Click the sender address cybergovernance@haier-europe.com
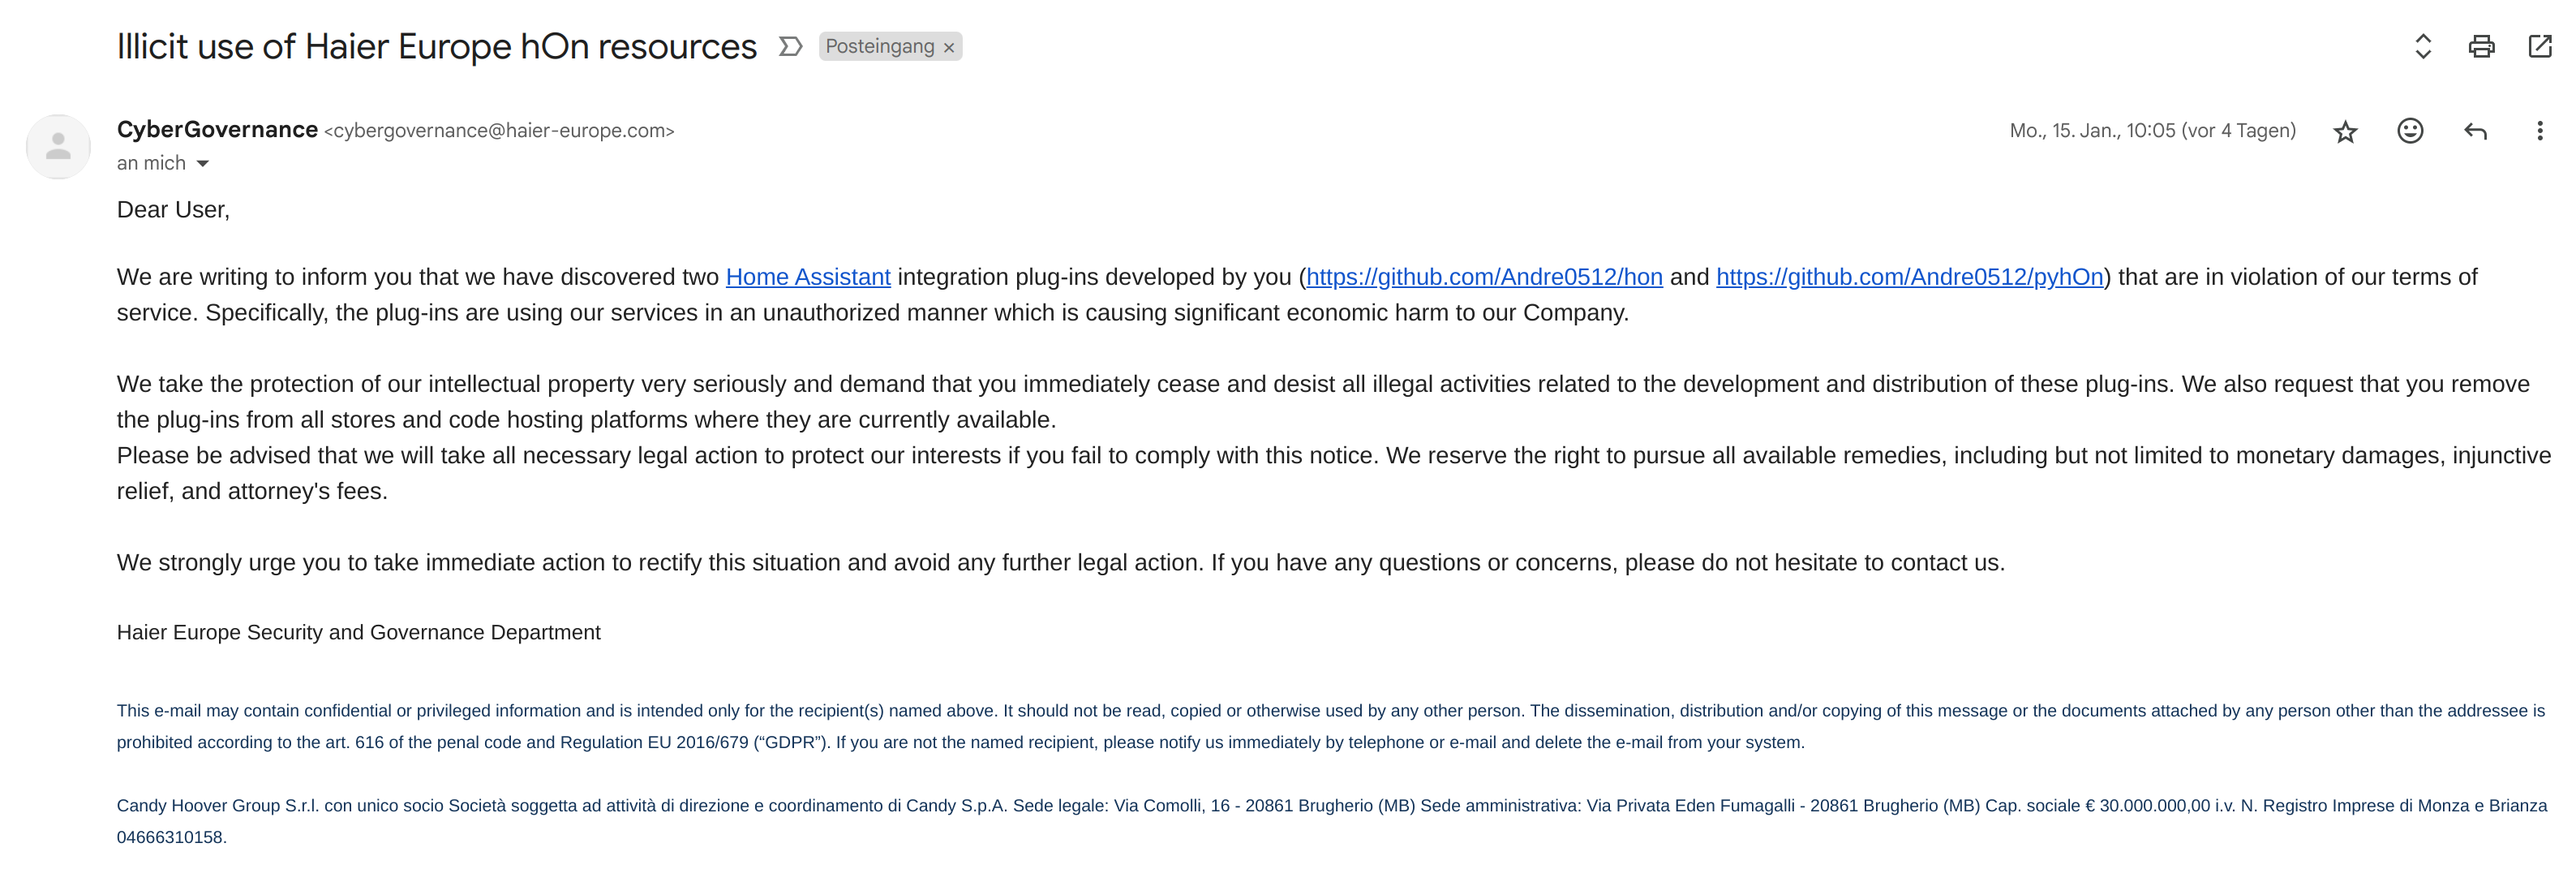Viewport: 2576px width, 869px height. pos(499,131)
